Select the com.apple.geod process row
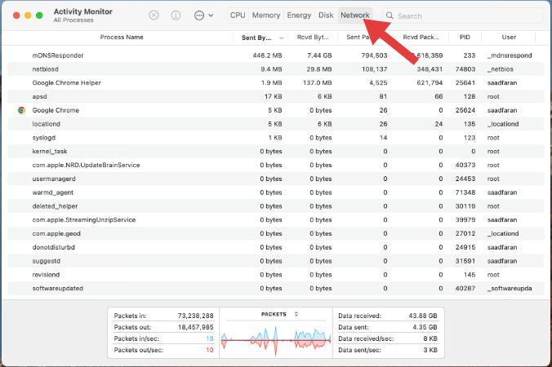552x367 pixels. pyautogui.click(x=276, y=233)
